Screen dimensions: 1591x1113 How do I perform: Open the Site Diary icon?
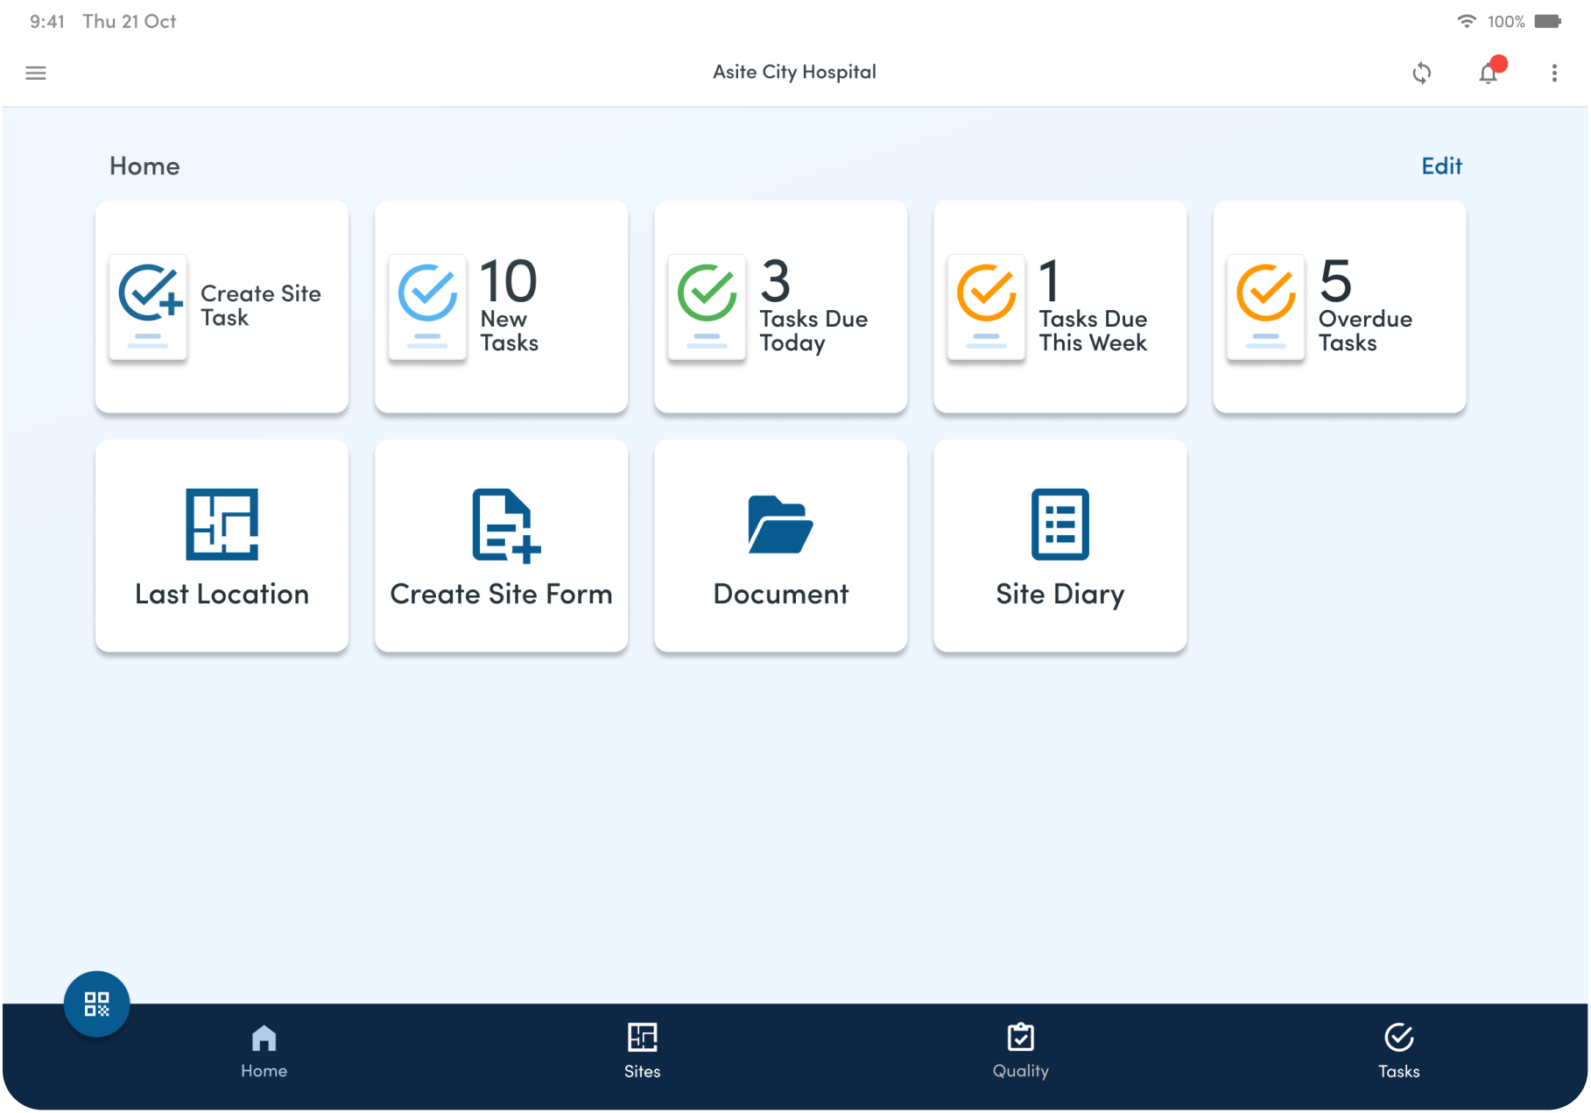click(x=1059, y=525)
